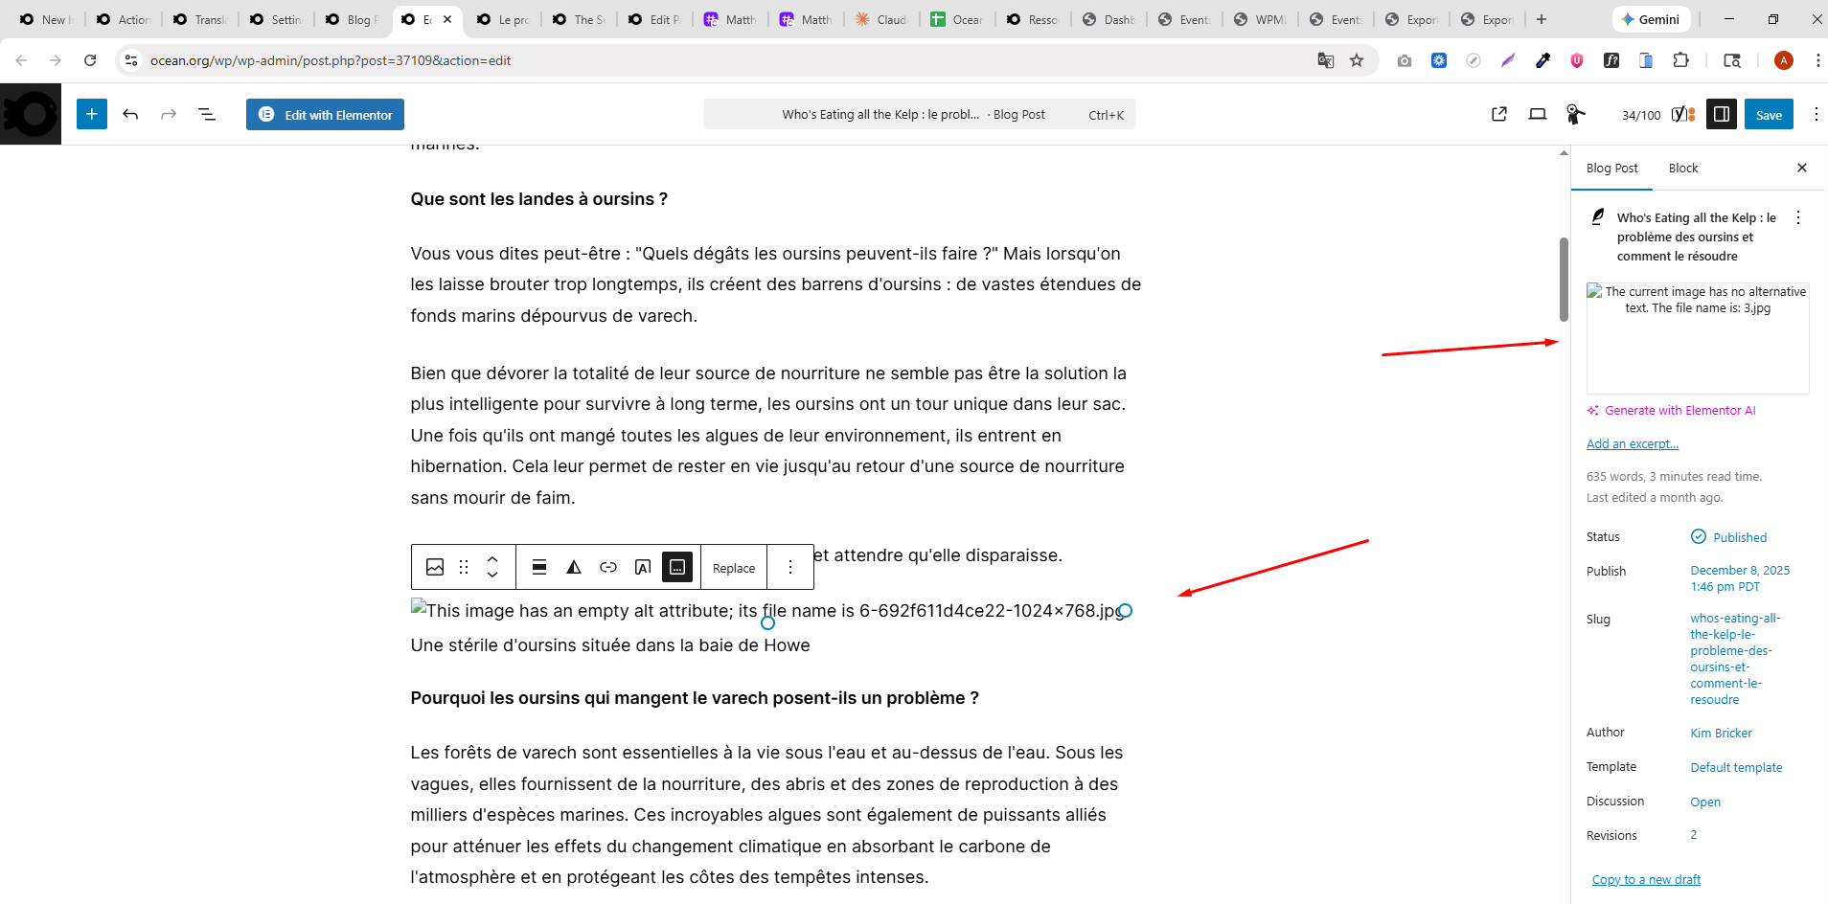1828x904 pixels.
Task: Open the Yoast SEO panel
Action: pyautogui.click(x=1683, y=115)
